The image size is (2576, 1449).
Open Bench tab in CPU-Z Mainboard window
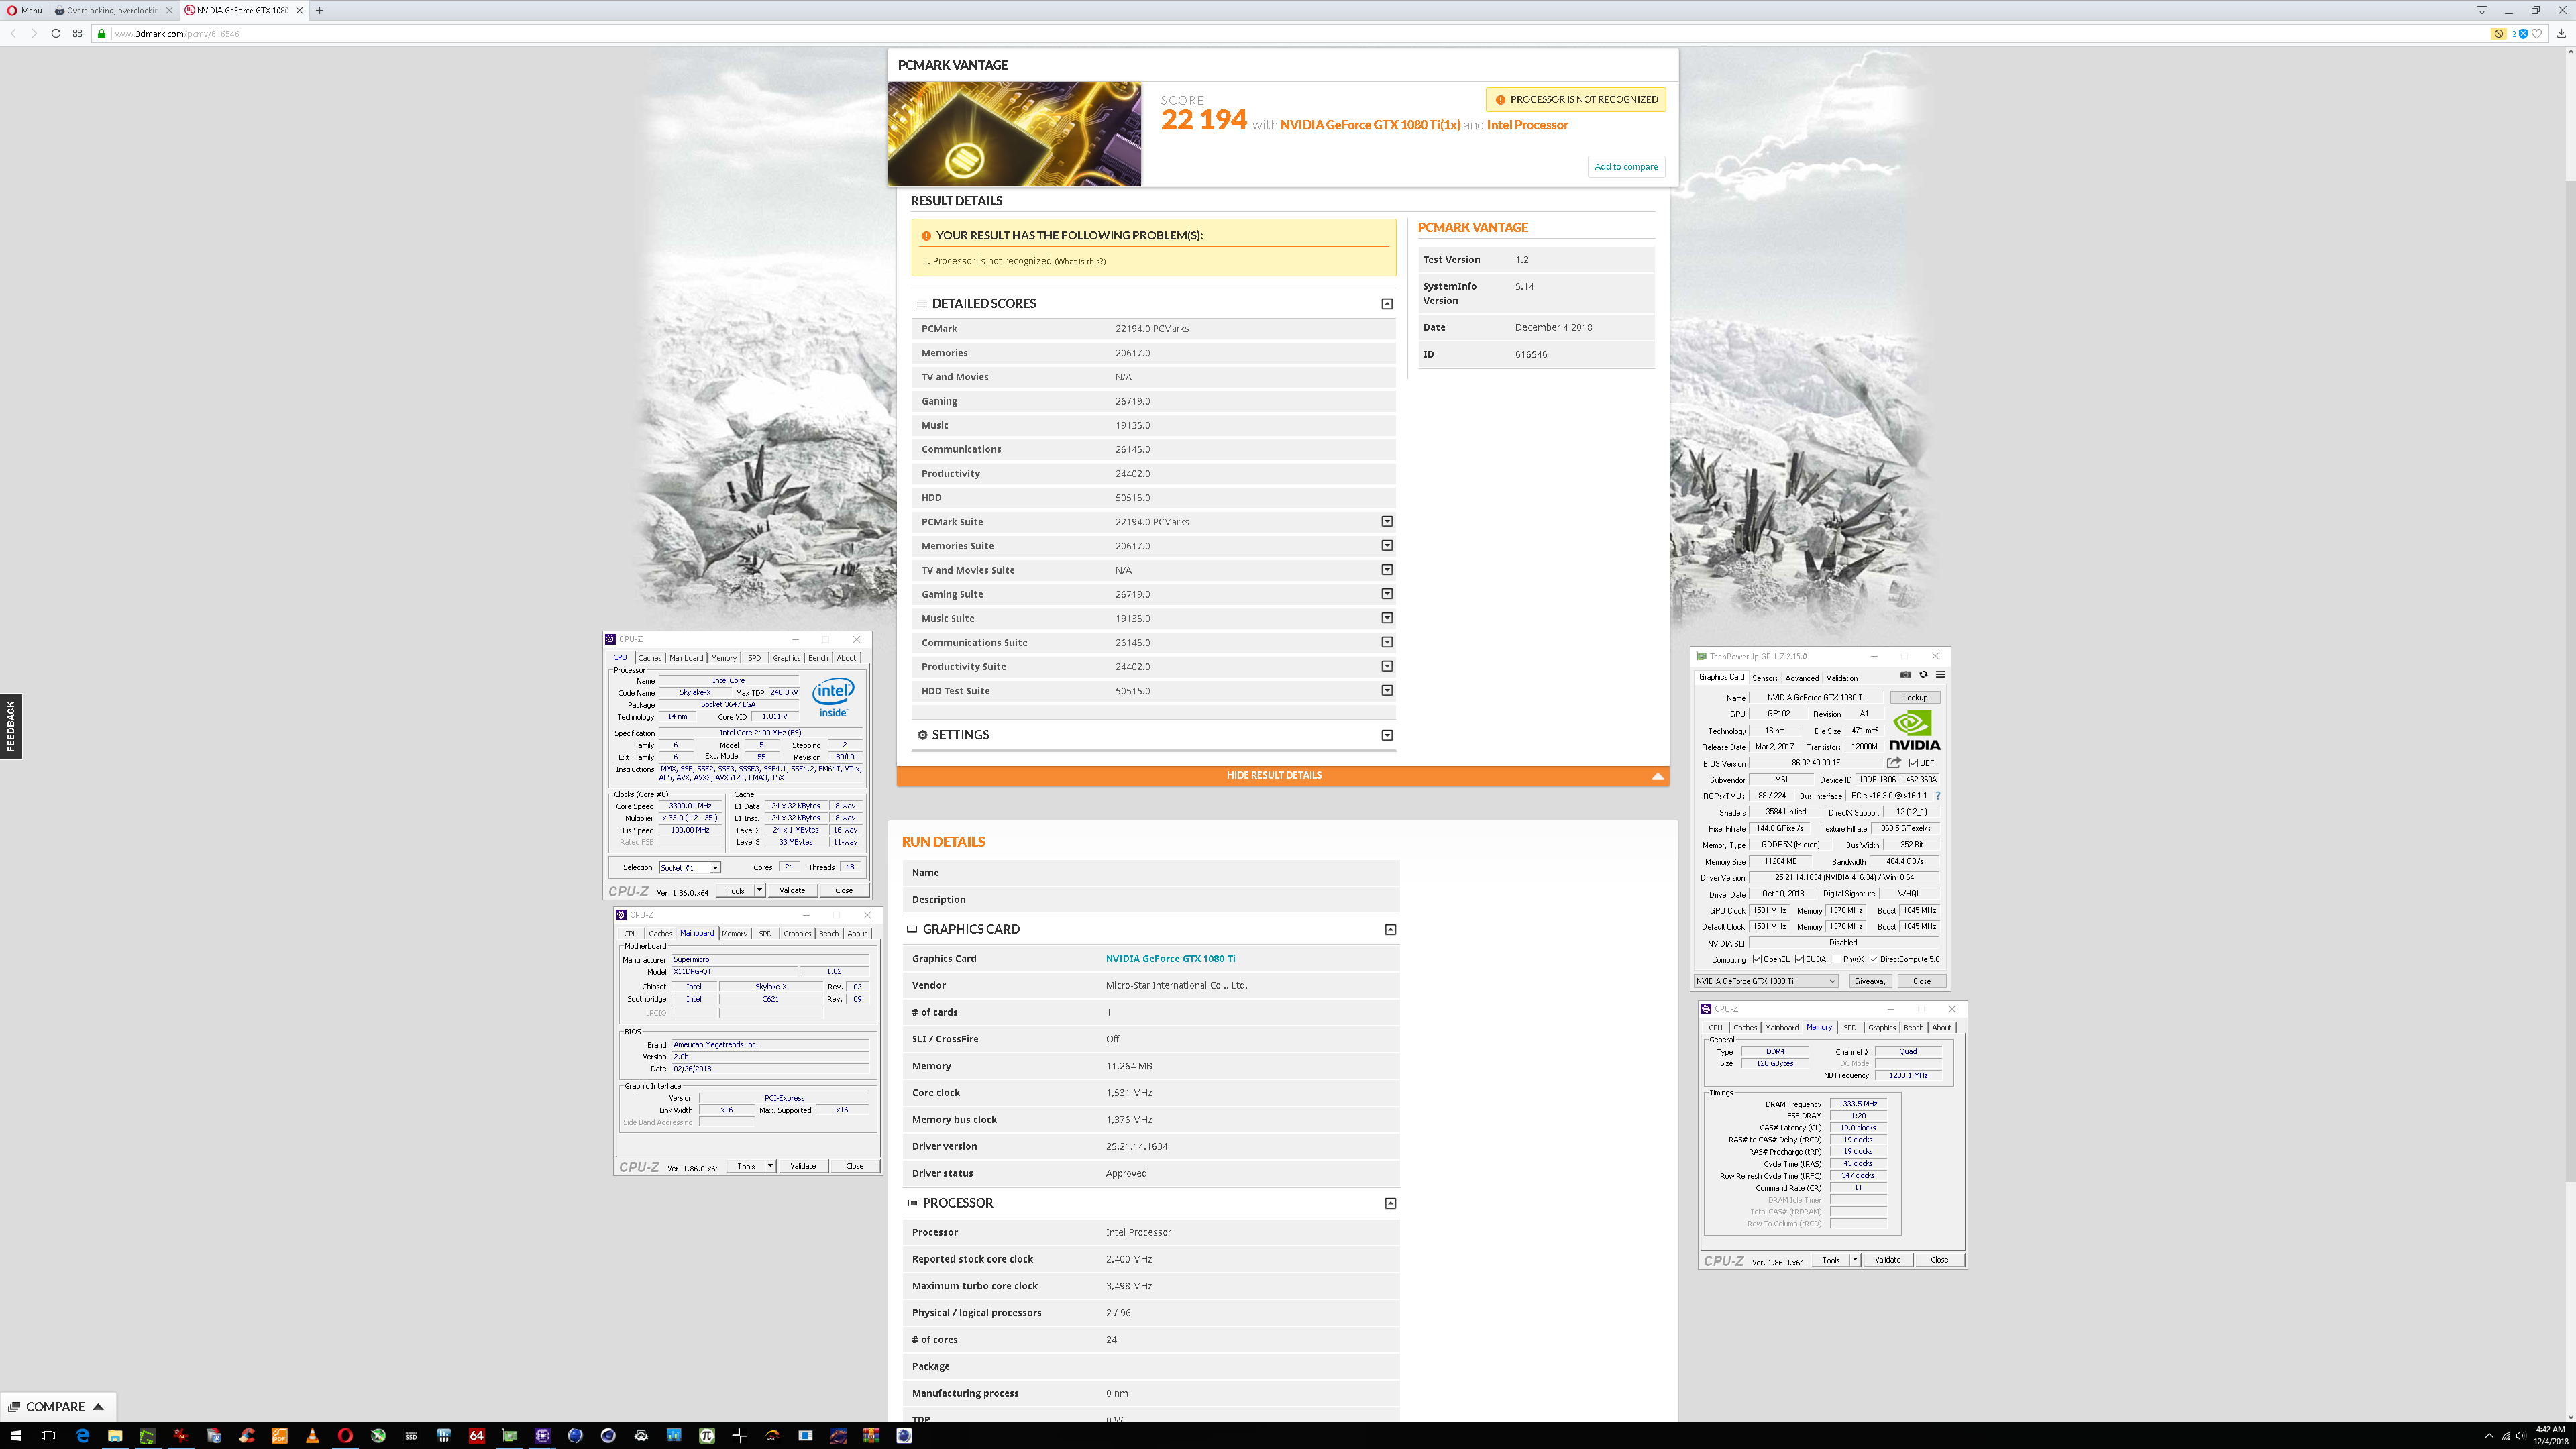pos(829,934)
